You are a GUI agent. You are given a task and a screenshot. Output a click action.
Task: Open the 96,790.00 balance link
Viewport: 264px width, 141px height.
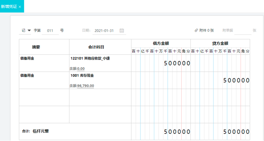[85, 86]
